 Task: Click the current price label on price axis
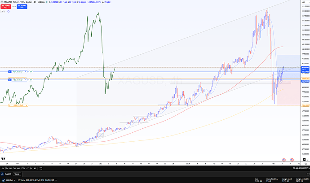click(305, 69)
